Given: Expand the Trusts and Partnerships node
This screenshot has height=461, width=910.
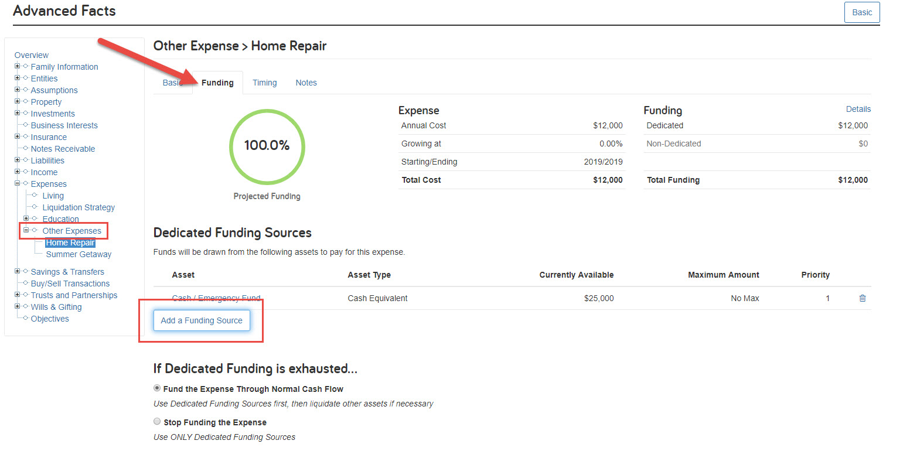Looking at the screenshot, I should [x=18, y=295].
